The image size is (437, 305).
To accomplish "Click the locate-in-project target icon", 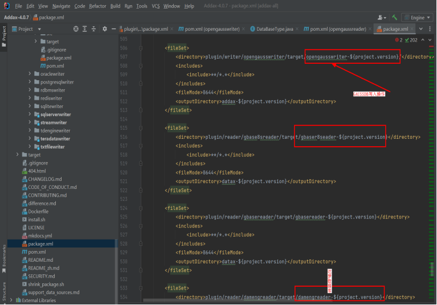I will [76, 29].
